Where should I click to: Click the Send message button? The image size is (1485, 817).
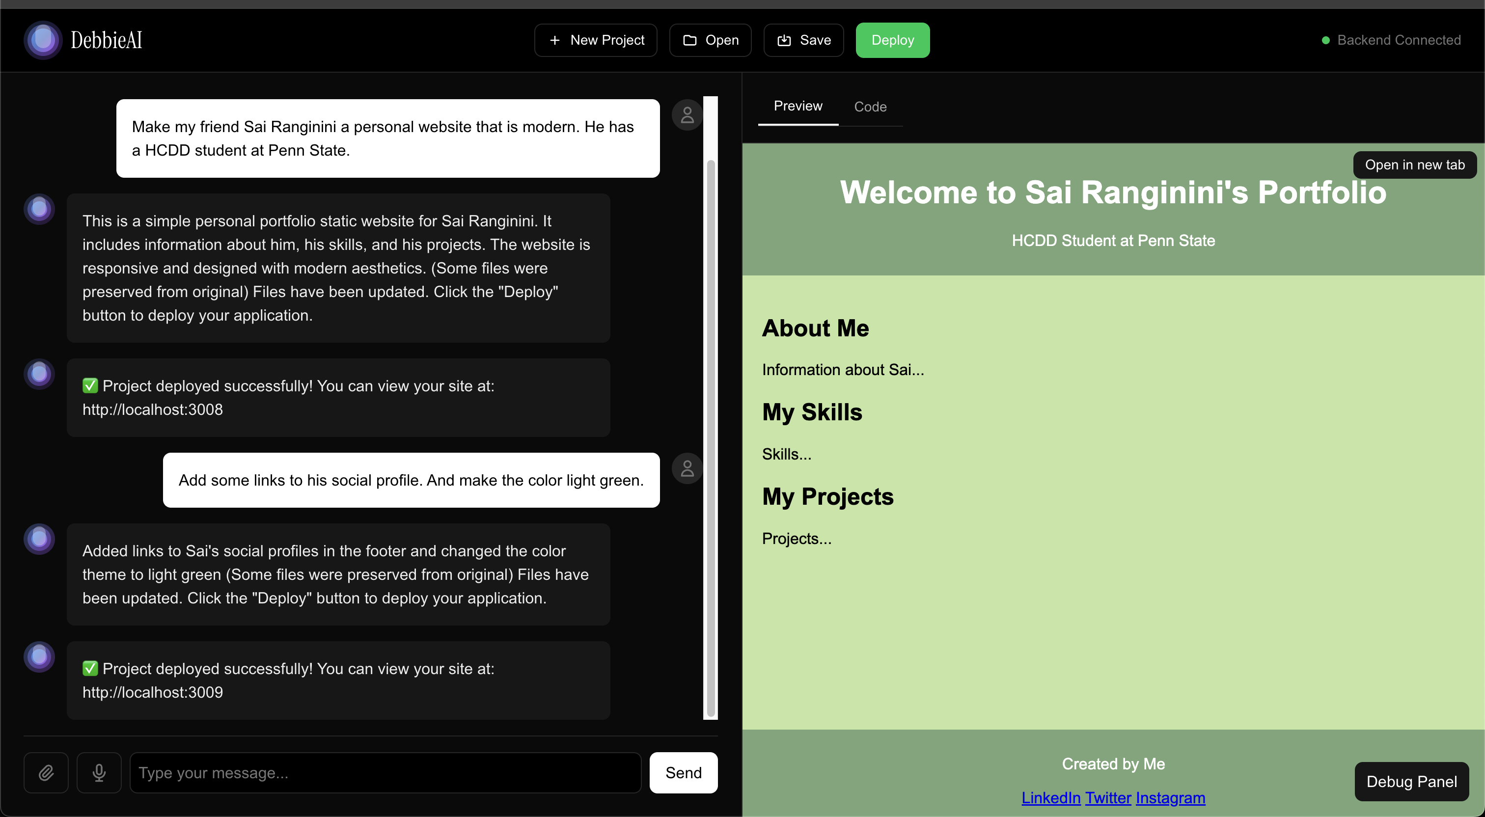pyautogui.click(x=683, y=773)
